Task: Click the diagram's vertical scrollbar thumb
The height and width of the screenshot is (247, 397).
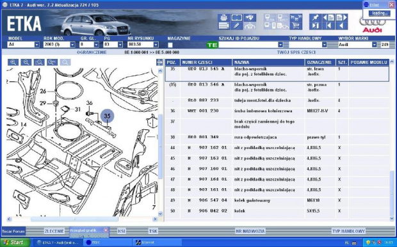Action: [x=160, y=146]
